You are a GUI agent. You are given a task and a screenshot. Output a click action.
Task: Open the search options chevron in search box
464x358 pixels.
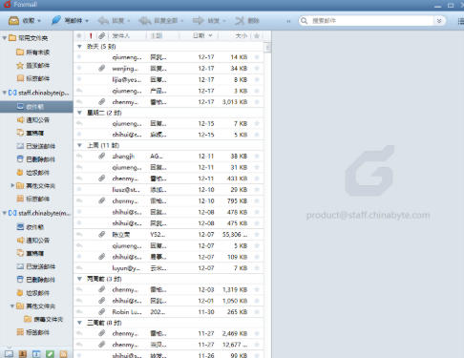(x=439, y=21)
